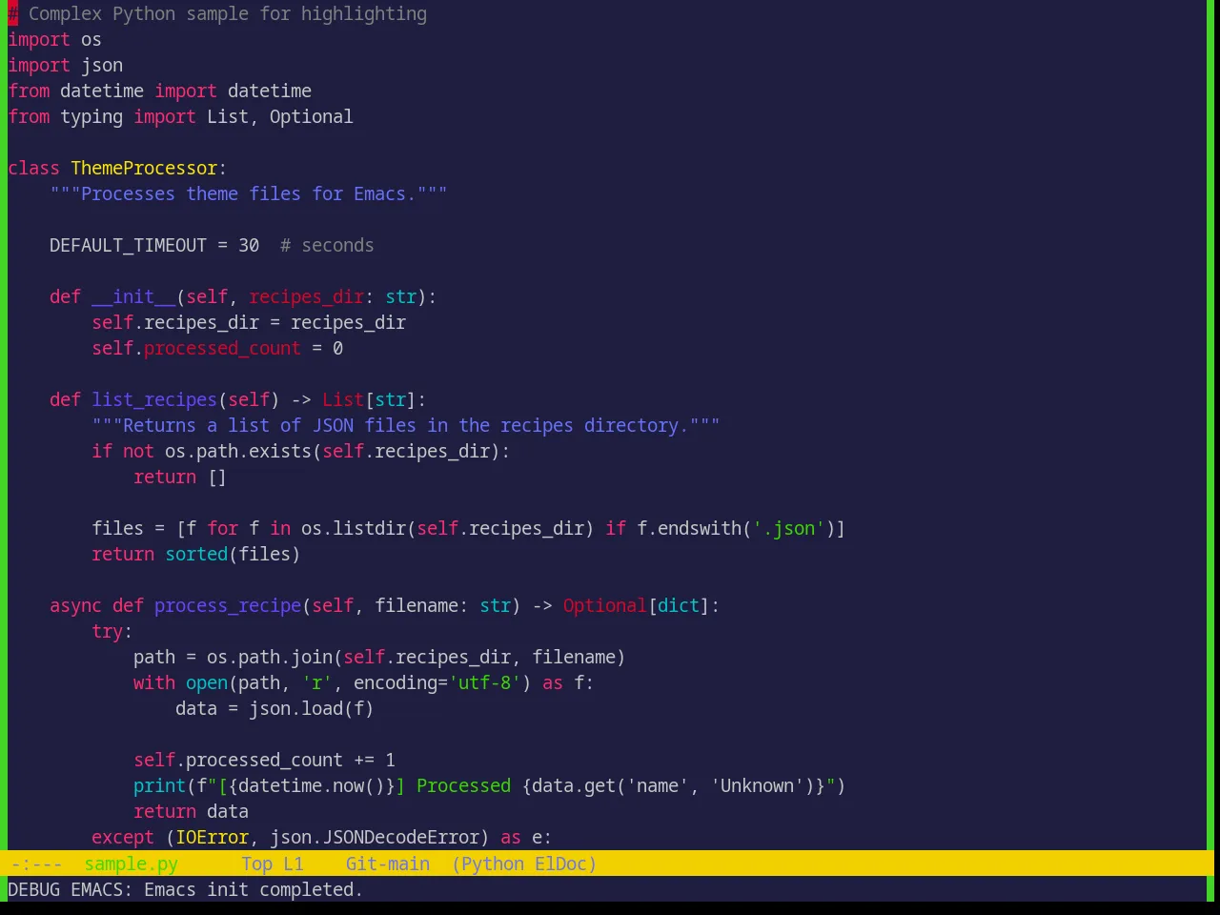Click the 'Processes theme files for Emacs' docstring
Screen dimensions: 1220x915
pos(249,193)
